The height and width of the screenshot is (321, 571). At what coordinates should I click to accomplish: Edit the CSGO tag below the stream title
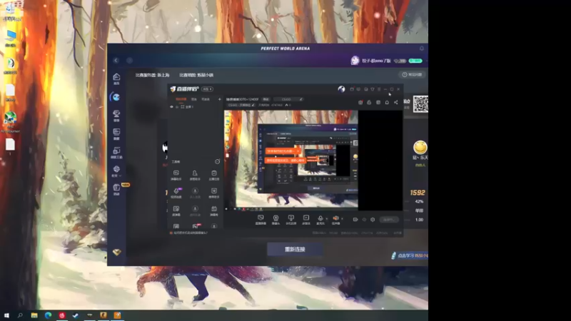coord(241,105)
